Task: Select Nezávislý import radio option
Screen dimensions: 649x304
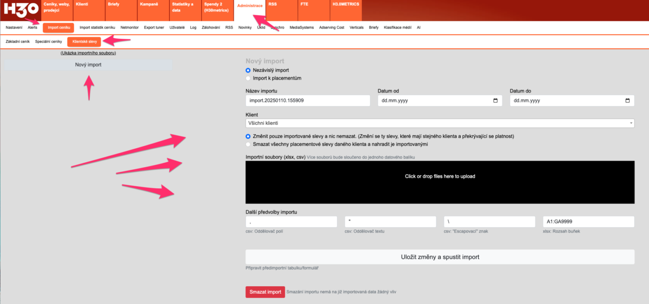Action: (248, 70)
